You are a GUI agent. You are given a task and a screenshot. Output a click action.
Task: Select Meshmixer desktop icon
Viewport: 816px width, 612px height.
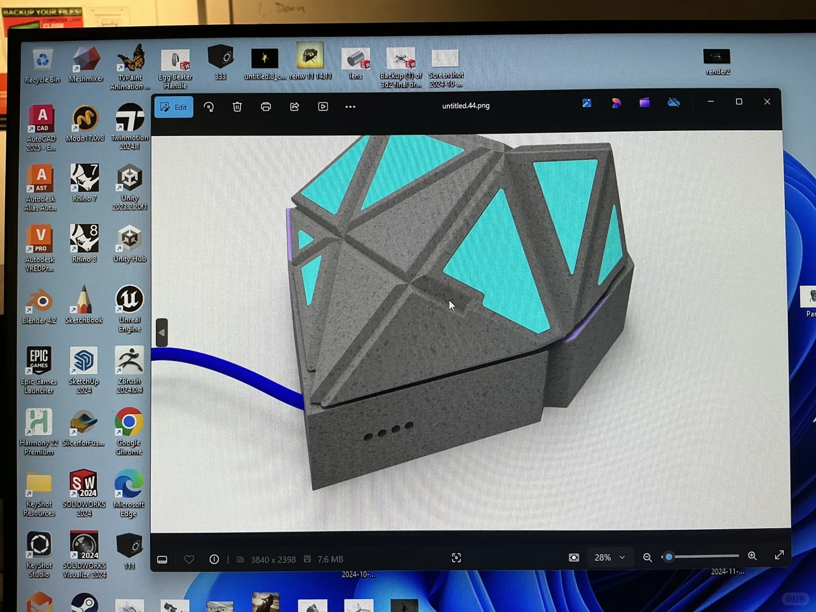pyautogui.click(x=86, y=65)
